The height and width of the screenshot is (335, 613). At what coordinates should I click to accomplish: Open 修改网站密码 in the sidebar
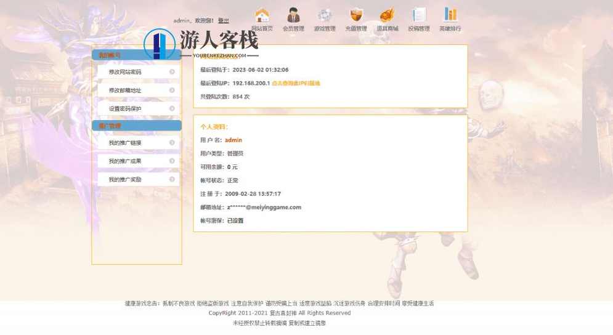pos(139,72)
